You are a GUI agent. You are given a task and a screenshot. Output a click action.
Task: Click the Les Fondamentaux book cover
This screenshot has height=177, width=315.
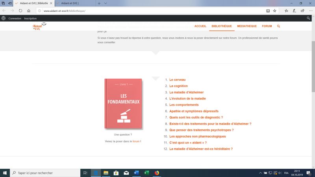click(x=123, y=104)
